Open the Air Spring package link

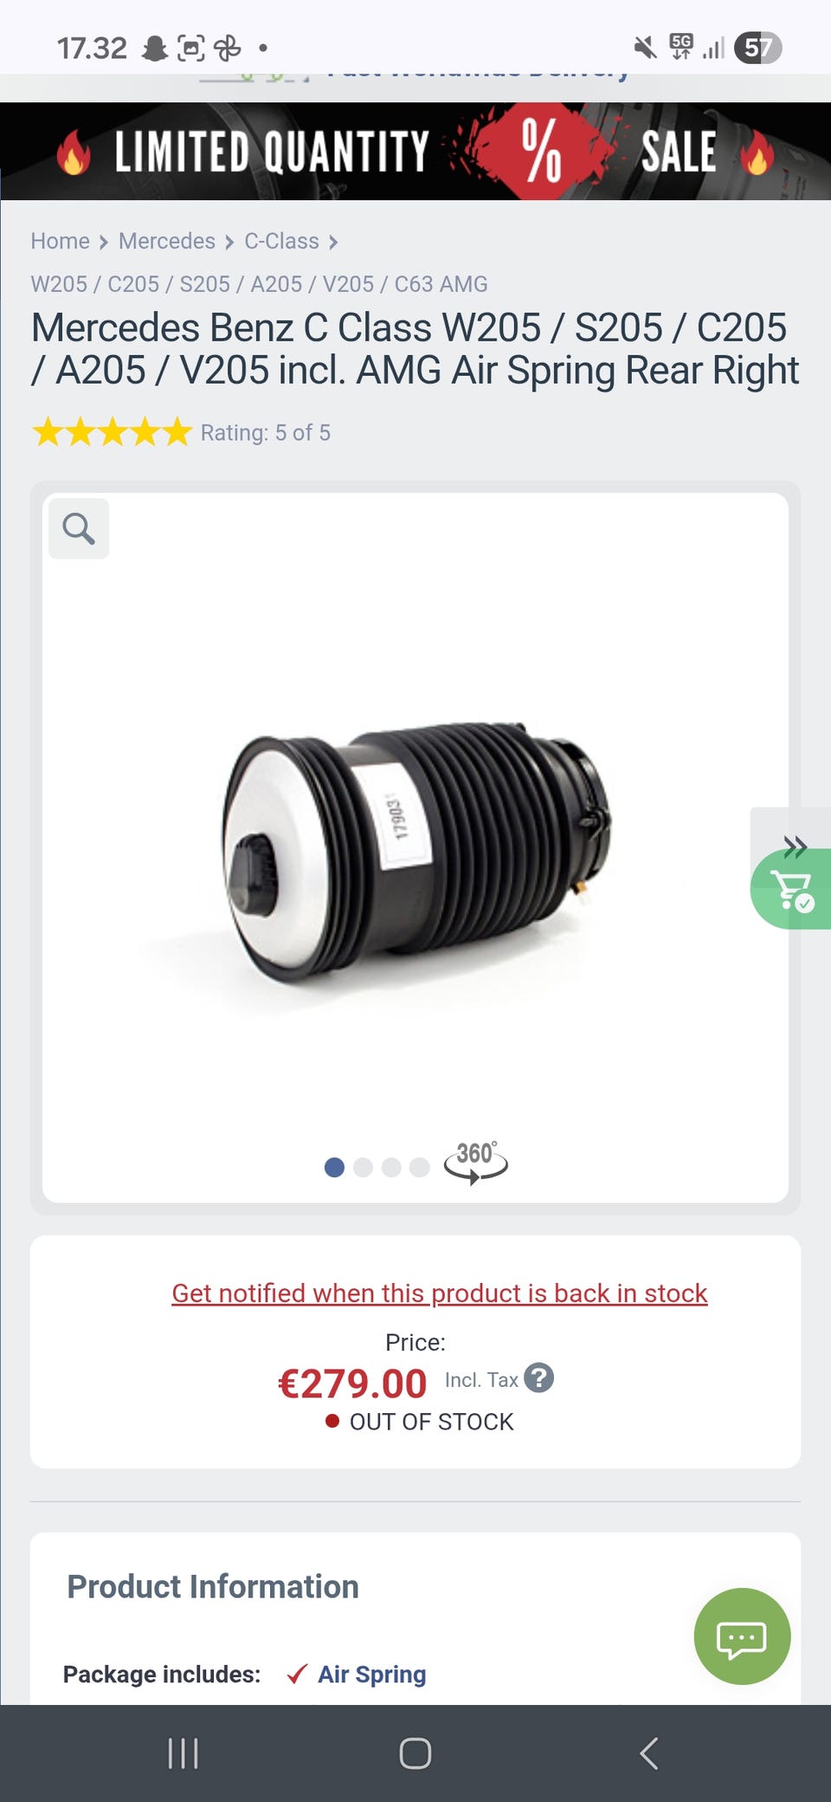click(x=372, y=1675)
